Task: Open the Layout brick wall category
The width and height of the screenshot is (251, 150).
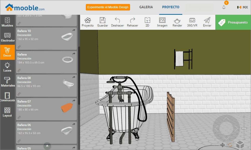Action: [x=7, y=112]
